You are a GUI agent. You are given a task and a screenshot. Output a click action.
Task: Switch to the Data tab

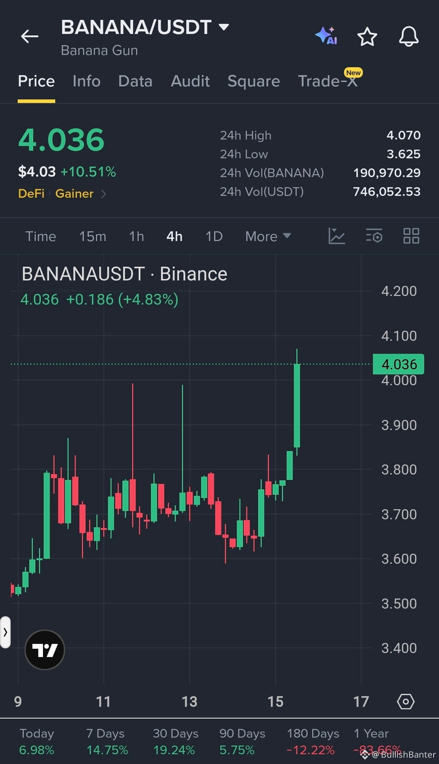click(x=135, y=81)
